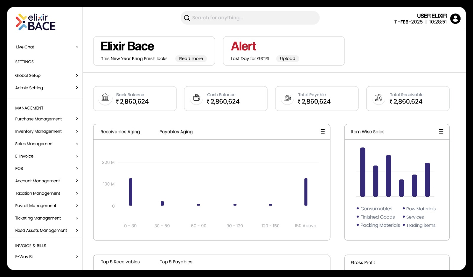Image resolution: width=473 pixels, height=277 pixels.
Task: Click the 30 - 60 aging bar
Action: pyautogui.click(x=162, y=203)
